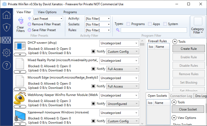
Task: Enable the Programs type checkbox
Action: [128, 24]
